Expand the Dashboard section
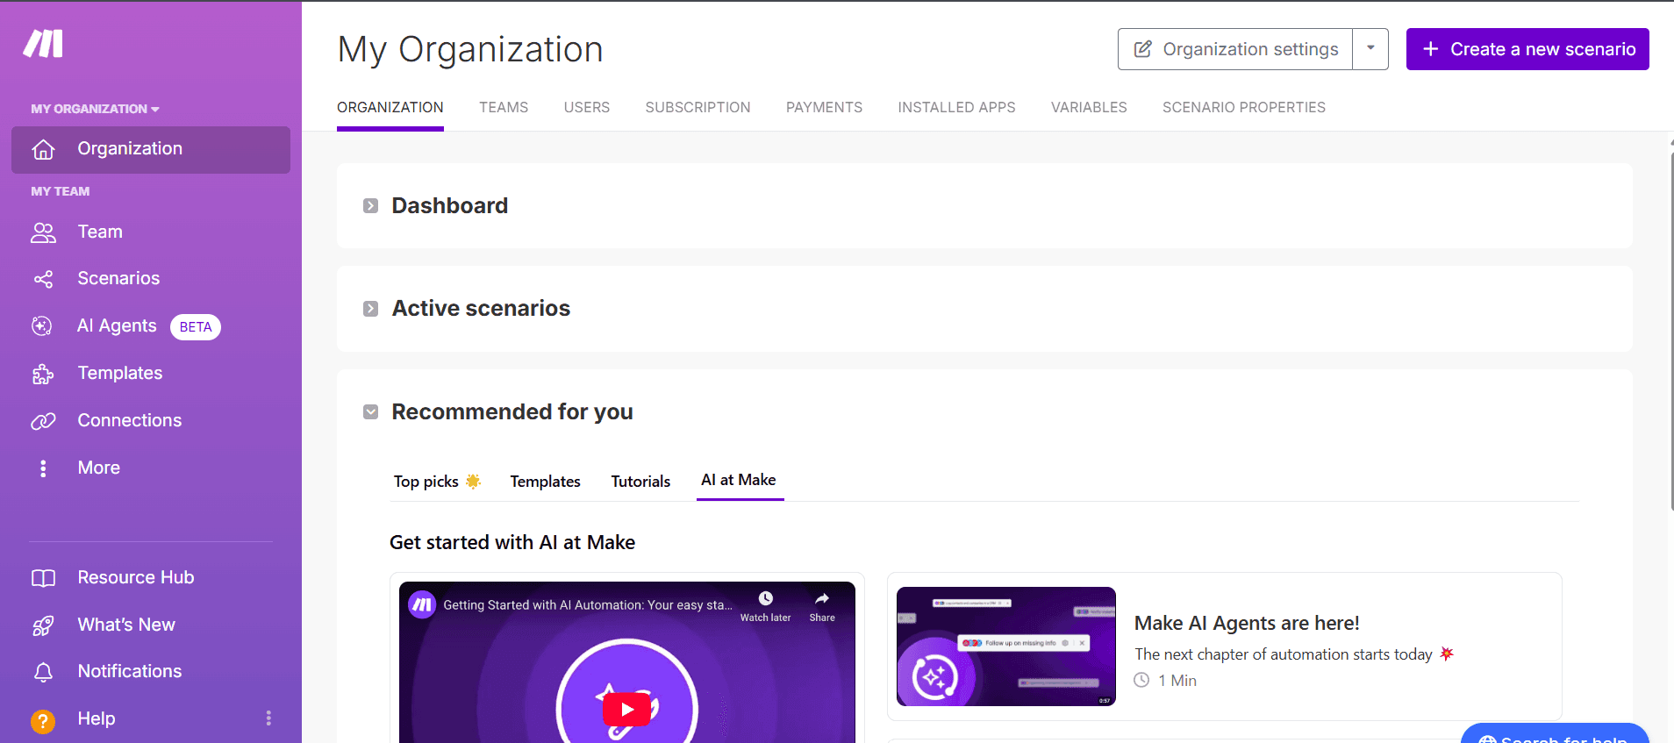 pos(371,206)
